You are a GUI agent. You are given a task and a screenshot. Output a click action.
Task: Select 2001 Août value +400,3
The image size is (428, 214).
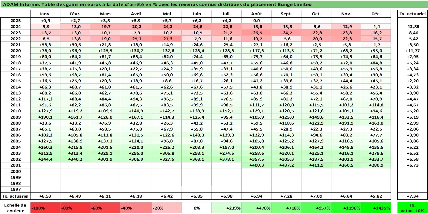tap(256, 165)
